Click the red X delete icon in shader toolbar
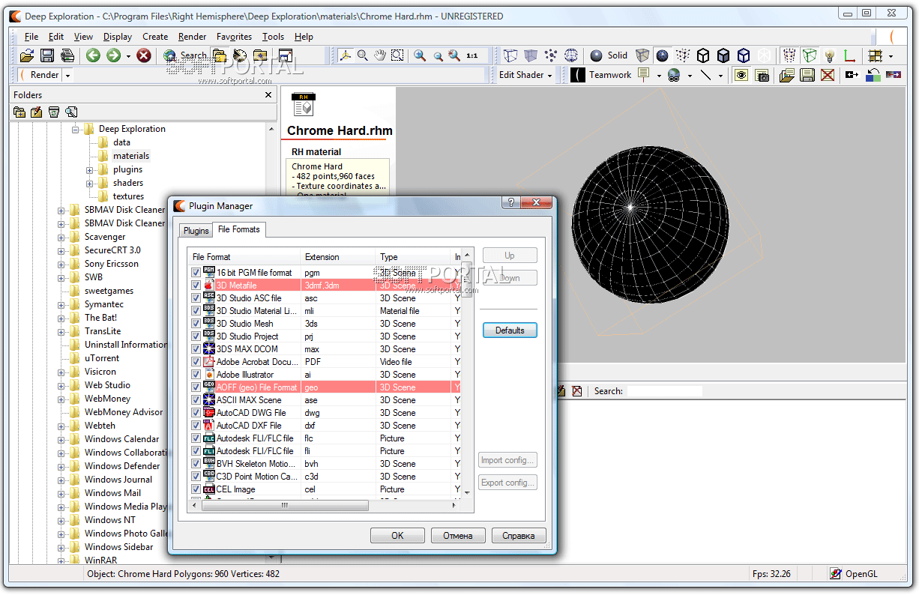 828,75
